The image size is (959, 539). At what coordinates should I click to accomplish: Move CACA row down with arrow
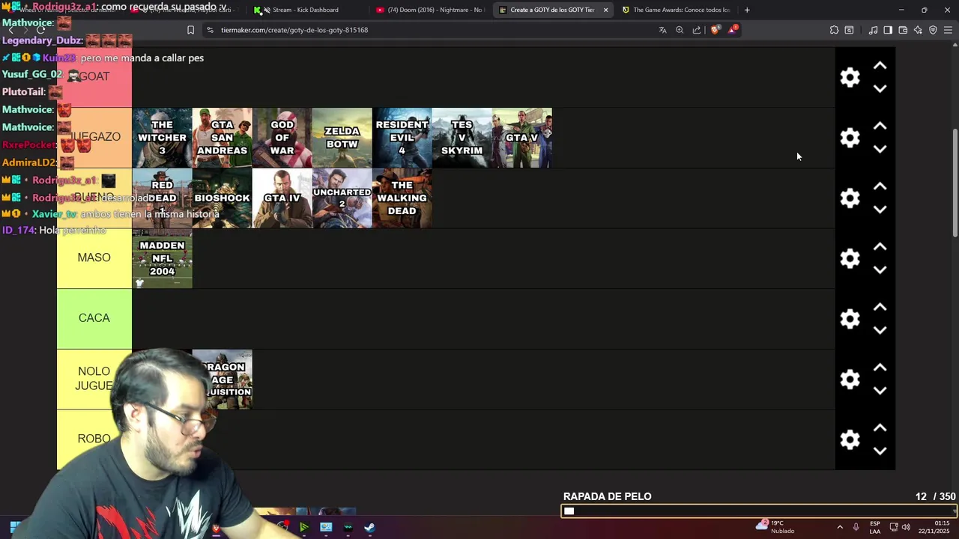coord(880,330)
